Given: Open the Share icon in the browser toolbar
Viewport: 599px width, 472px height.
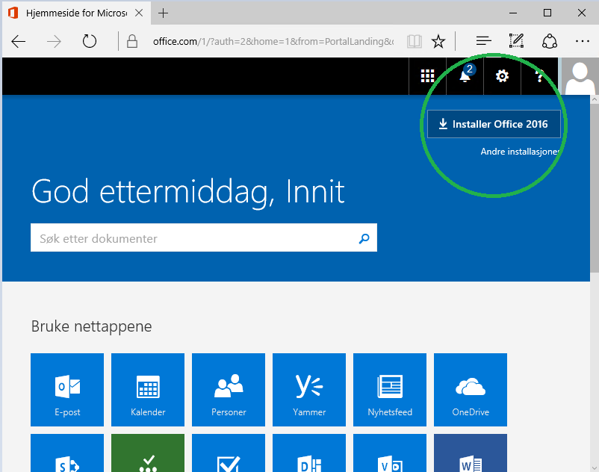Looking at the screenshot, I should point(550,41).
